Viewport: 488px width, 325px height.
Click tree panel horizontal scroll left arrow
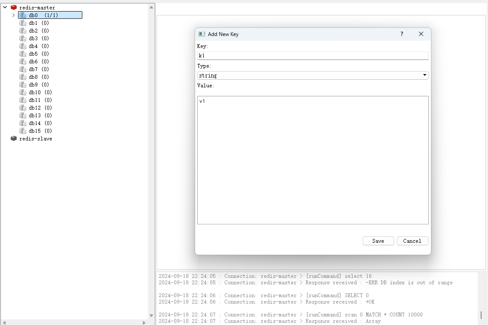click(x=4, y=322)
